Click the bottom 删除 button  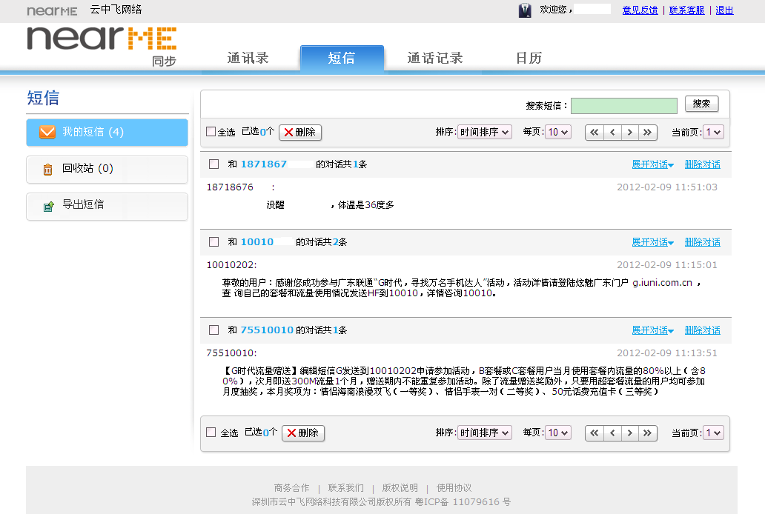pos(303,433)
